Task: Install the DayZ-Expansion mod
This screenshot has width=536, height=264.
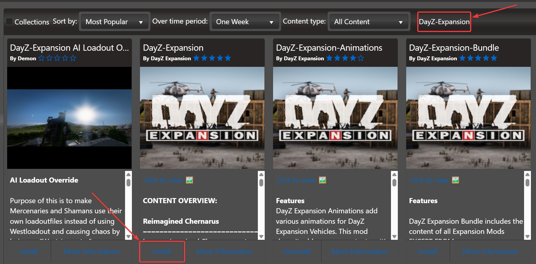Action: pos(162,251)
